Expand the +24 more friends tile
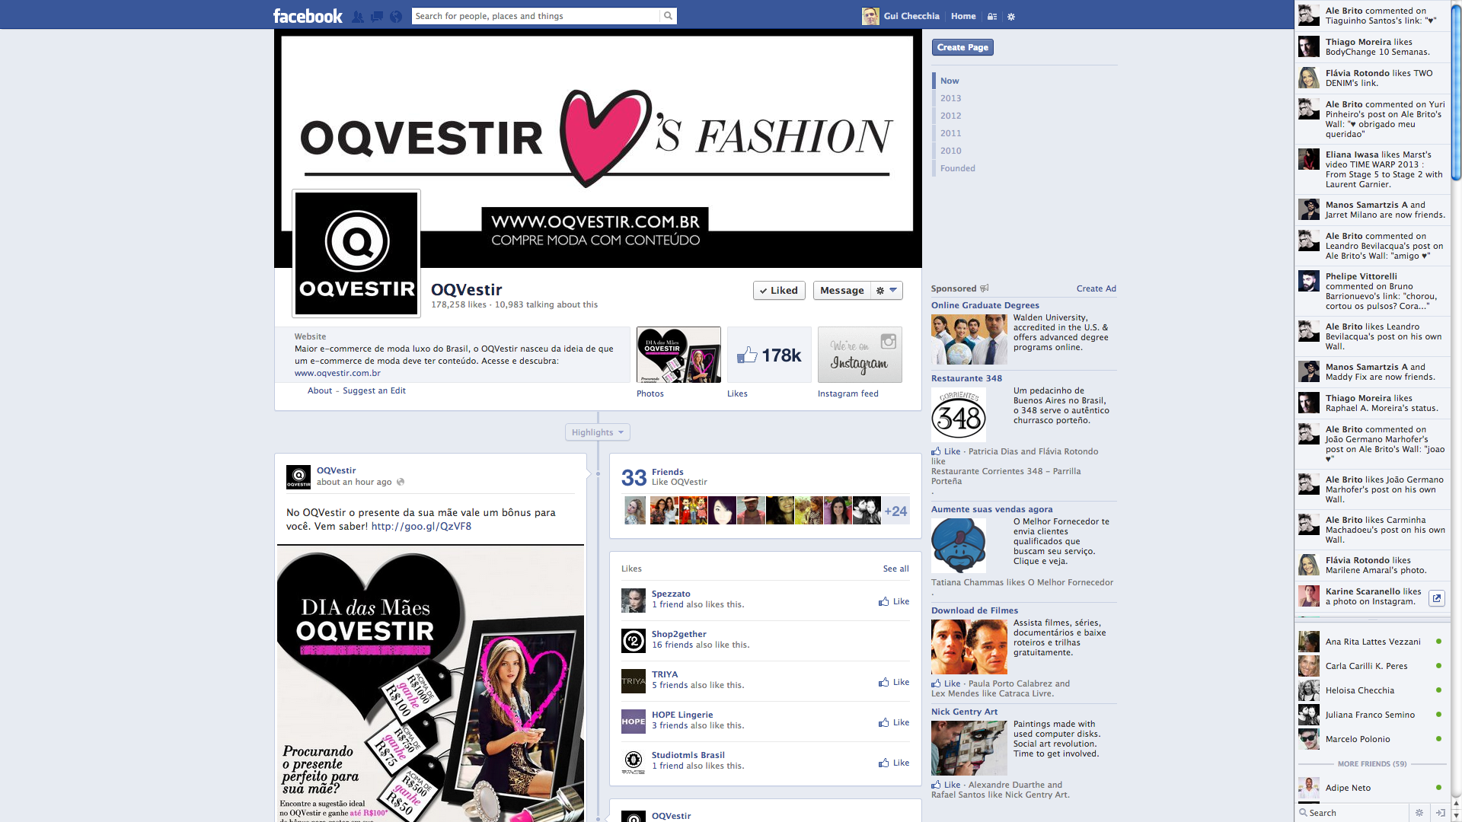Image resolution: width=1462 pixels, height=822 pixels. coord(895,511)
